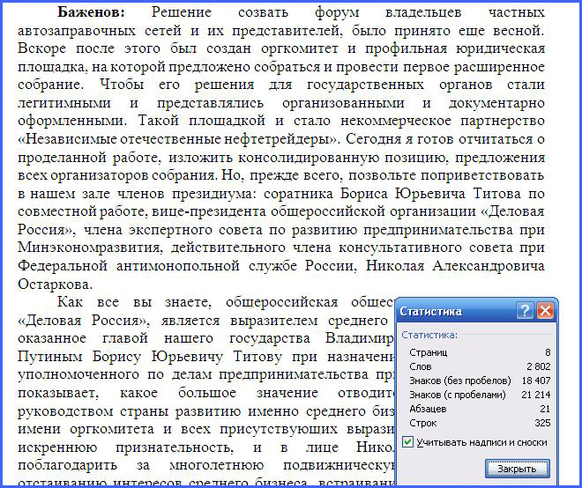Click the word Остаркова. in the document
Image resolution: width=582 pixels, height=488 pixels.
(x=55, y=285)
